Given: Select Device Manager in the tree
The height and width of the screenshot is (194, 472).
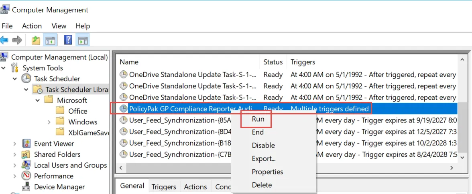Looking at the screenshot, I should pos(59,187).
